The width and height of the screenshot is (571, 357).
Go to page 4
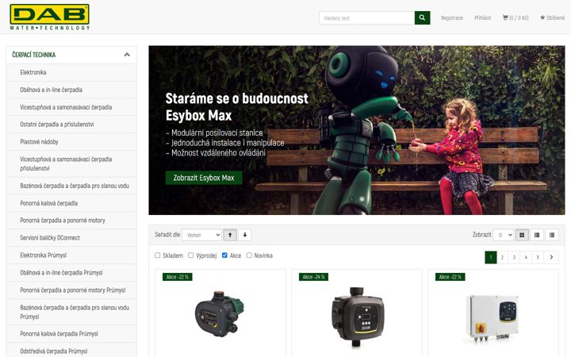click(526, 257)
